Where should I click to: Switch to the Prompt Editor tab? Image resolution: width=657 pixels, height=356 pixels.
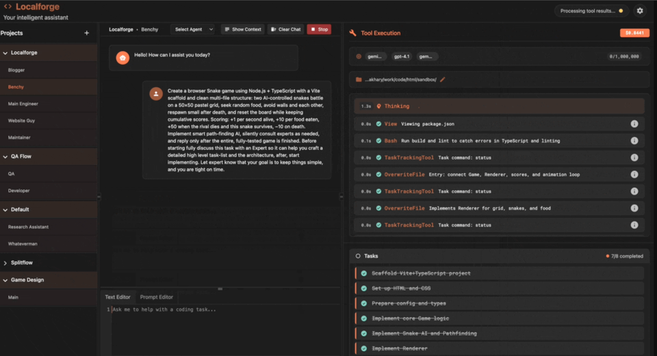pos(156,297)
